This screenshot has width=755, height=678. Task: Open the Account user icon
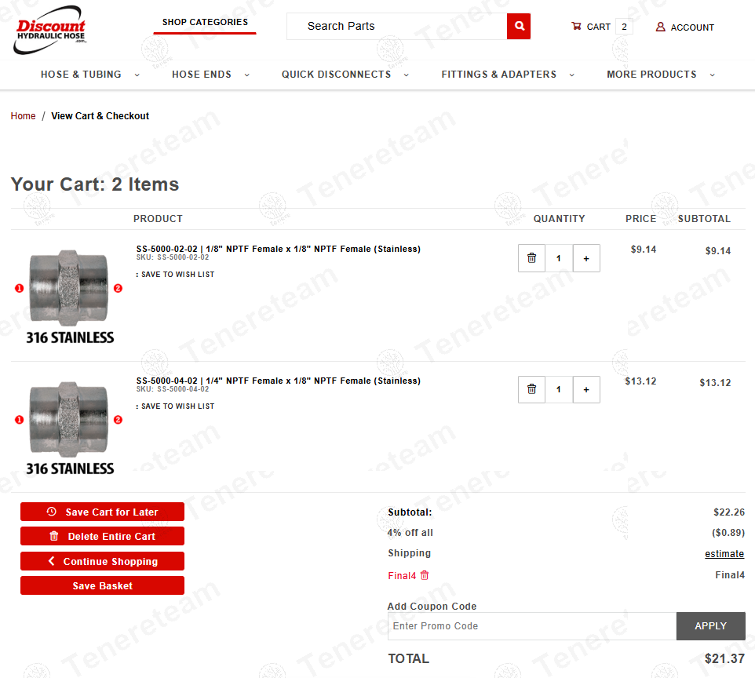click(661, 27)
